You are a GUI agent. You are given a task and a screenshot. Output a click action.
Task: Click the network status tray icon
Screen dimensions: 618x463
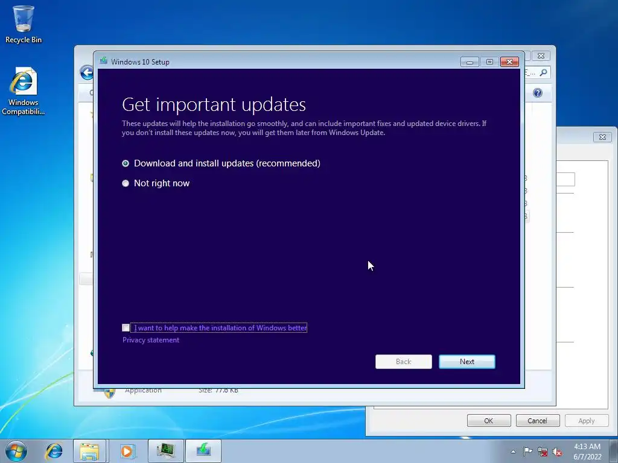[x=543, y=452]
